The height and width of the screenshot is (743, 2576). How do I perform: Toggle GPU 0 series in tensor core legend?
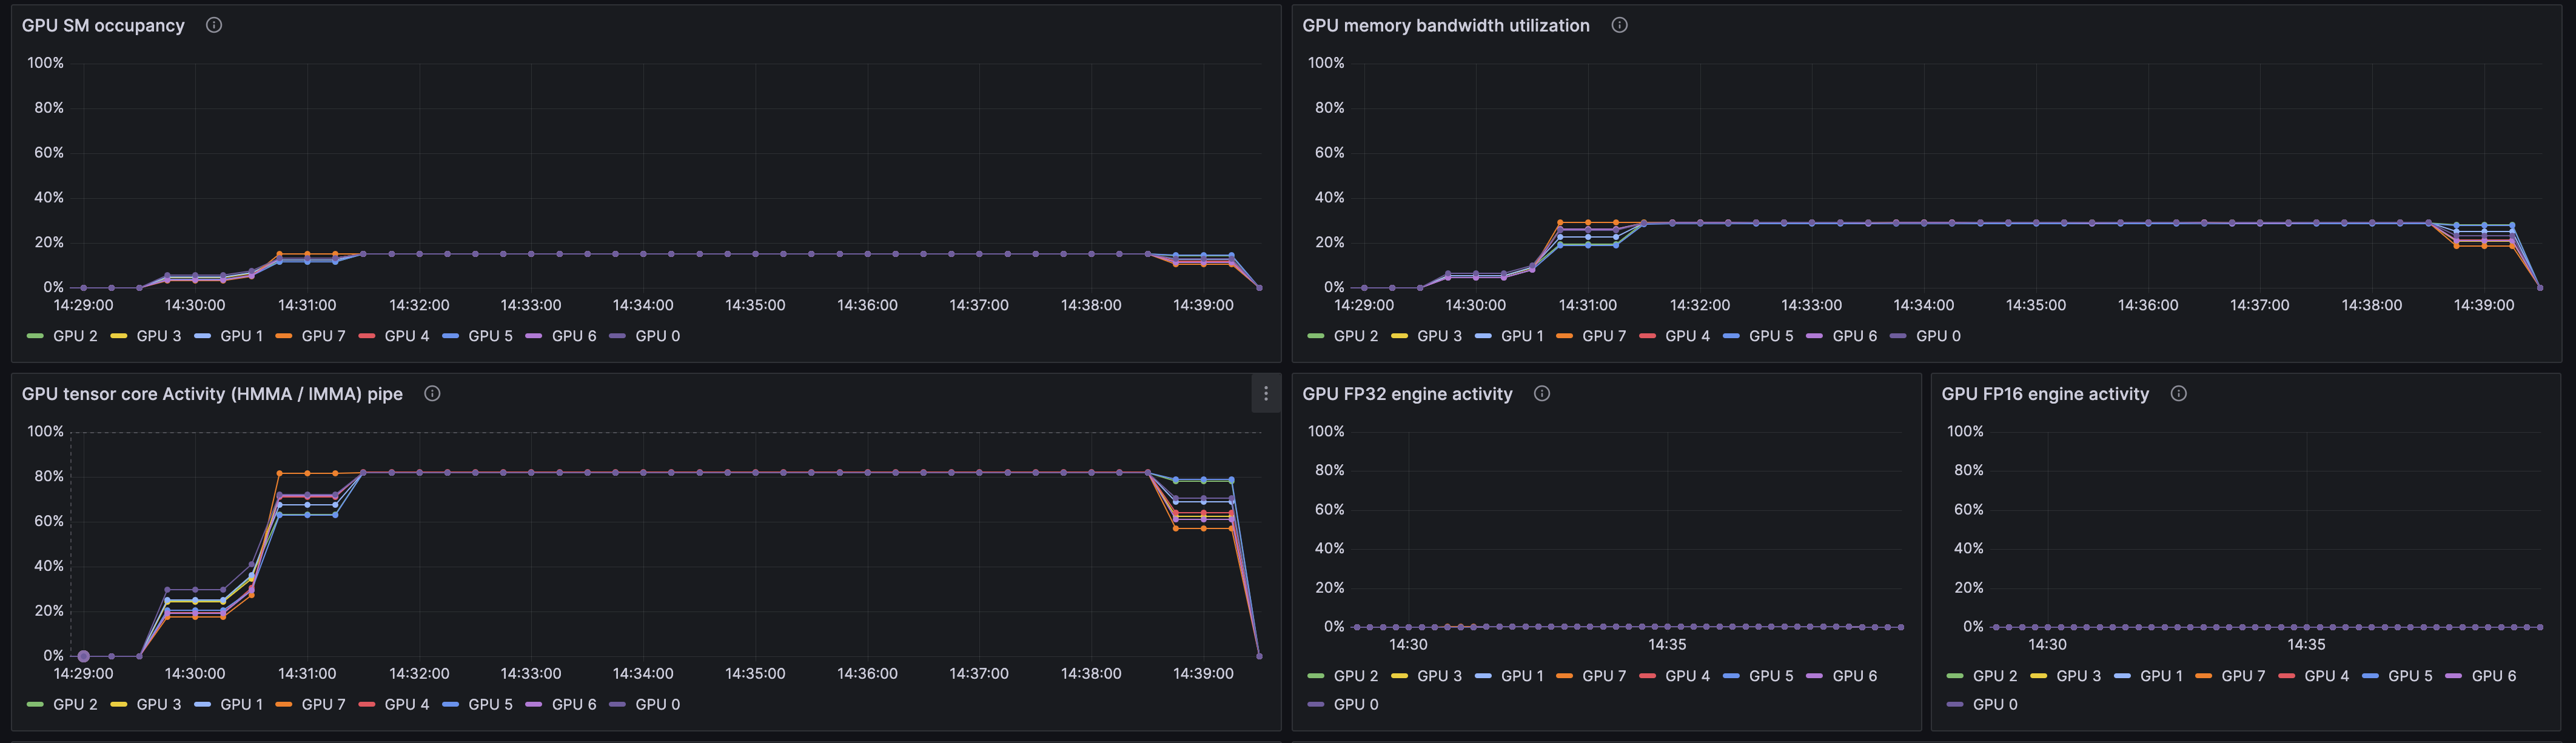click(657, 704)
